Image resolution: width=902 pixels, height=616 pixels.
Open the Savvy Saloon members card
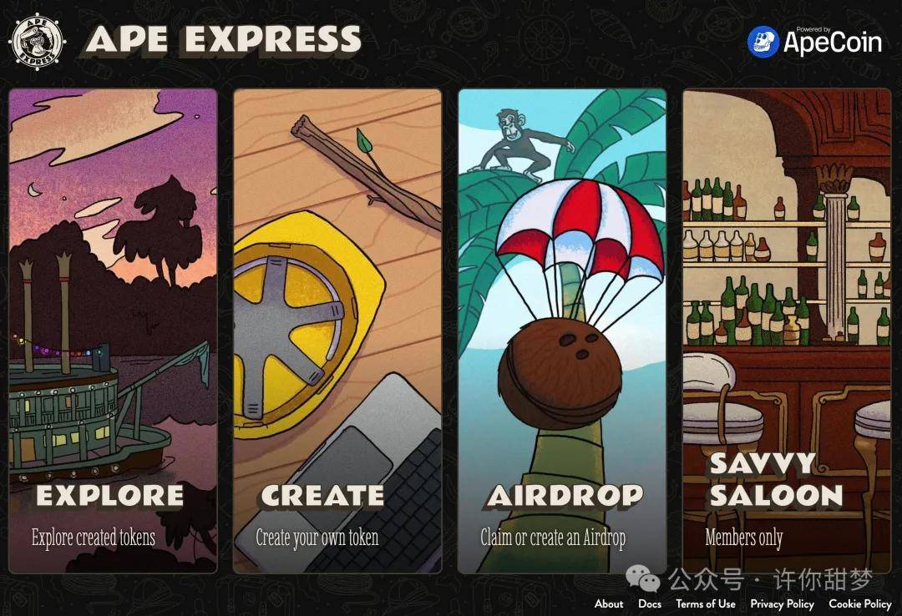(787, 331)
